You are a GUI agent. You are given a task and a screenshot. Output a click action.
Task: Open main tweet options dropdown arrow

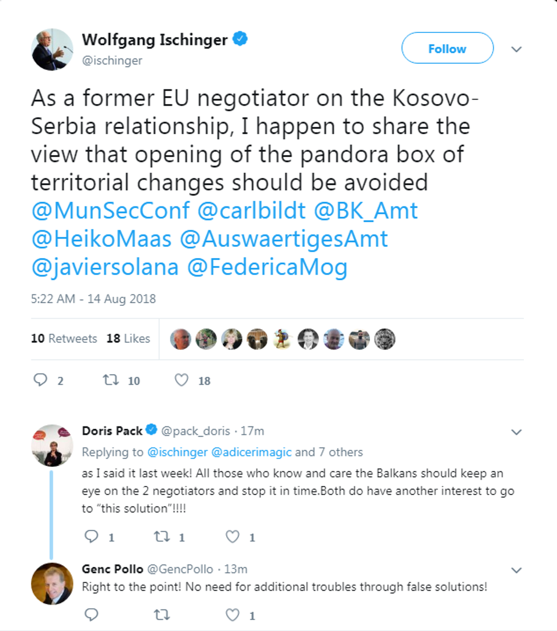pos(516,49)
